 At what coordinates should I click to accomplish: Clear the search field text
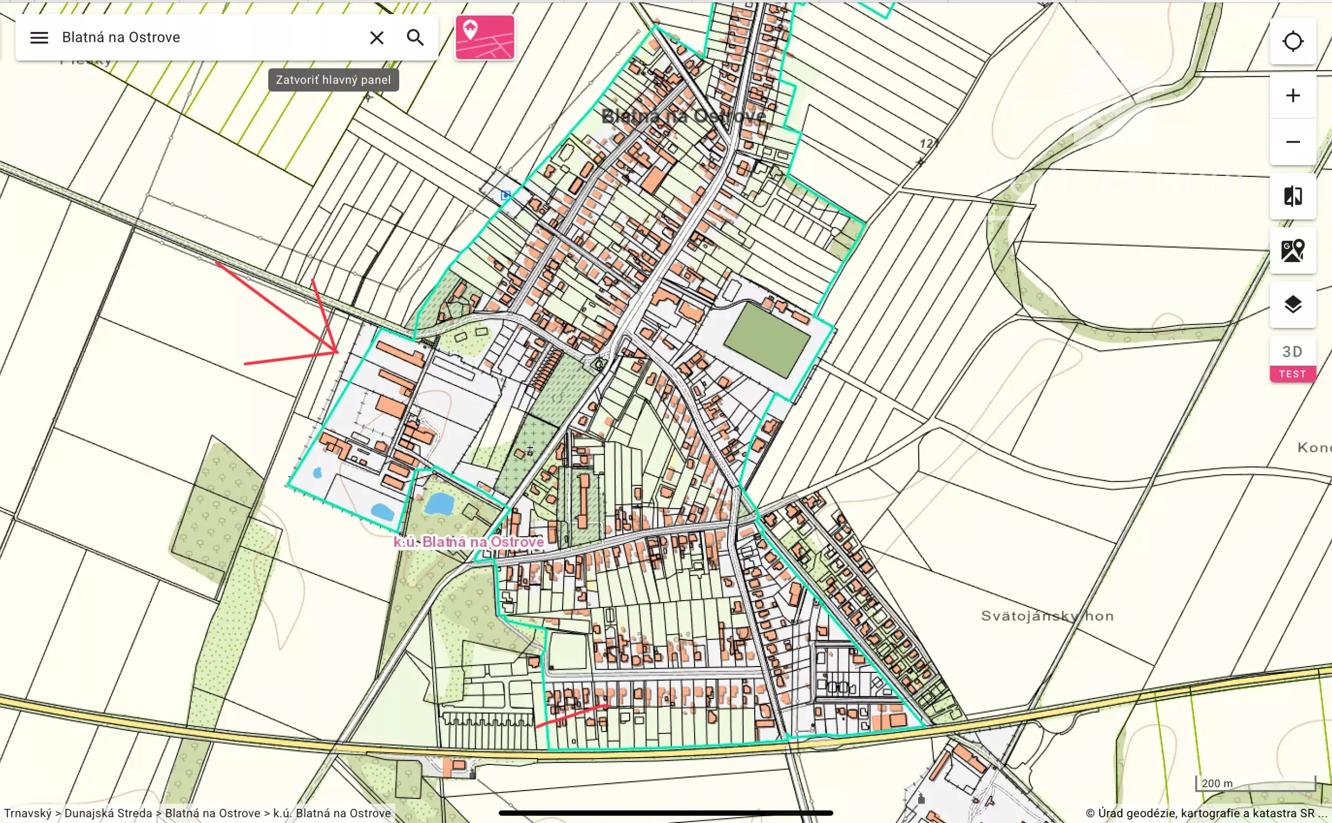(x=377, y=38)
